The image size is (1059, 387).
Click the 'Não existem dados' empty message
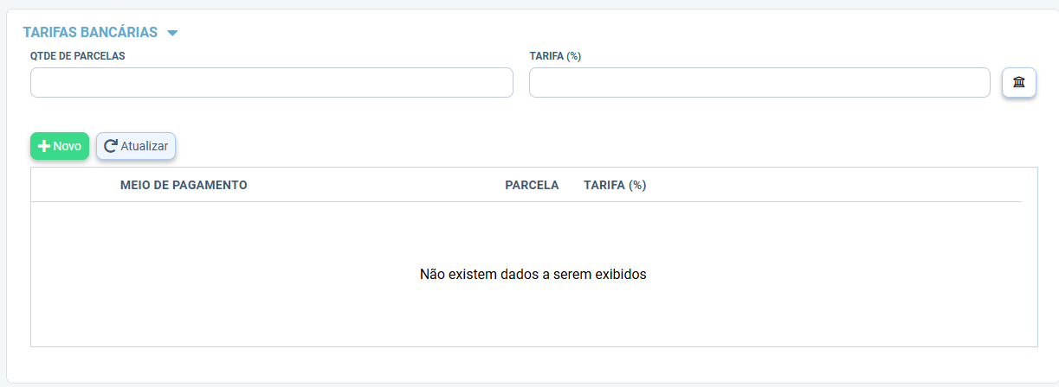click(x=533, y=275)
